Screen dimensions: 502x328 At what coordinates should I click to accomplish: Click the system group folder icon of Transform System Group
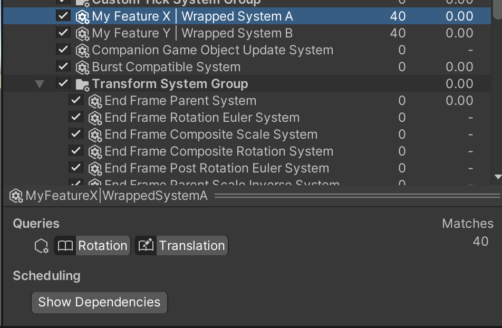click(83, 83)
